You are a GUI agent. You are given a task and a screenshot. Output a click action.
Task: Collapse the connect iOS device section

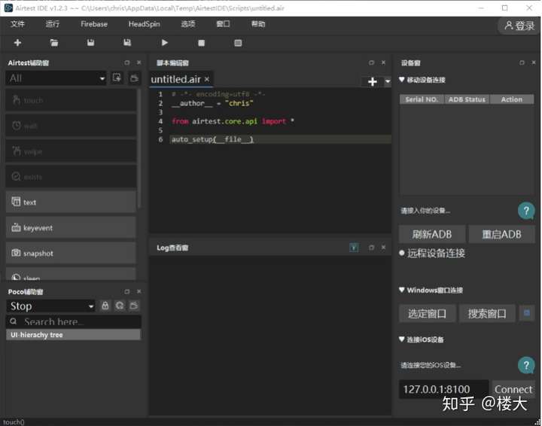[402, 339]
